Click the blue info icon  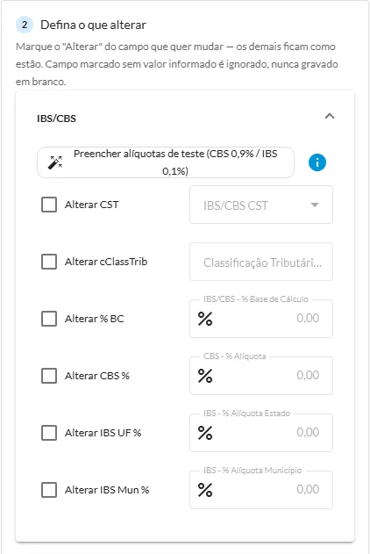[x=317, y=163]
